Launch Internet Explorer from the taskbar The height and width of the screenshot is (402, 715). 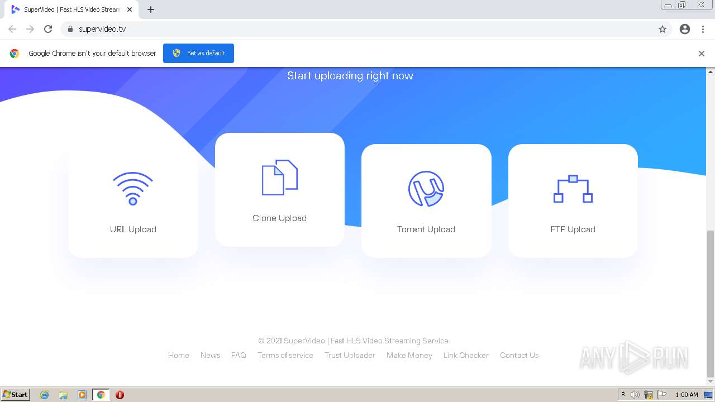pyautogui.click(x=45, y=395)
